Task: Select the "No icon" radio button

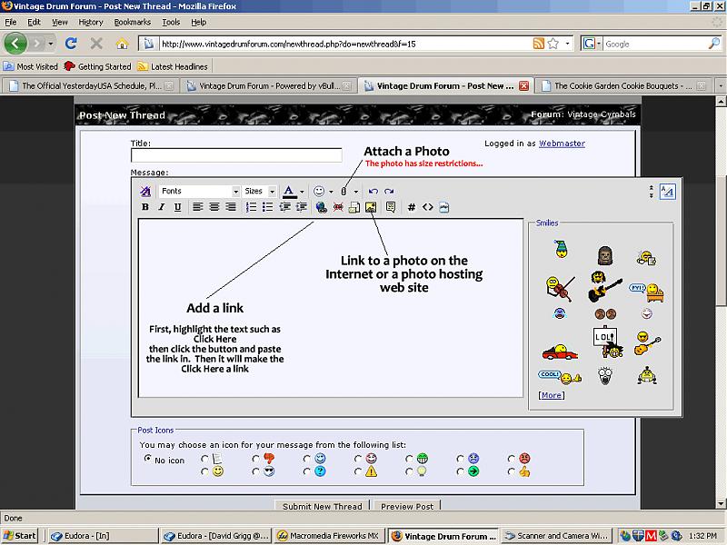Action: click(x=149, y=460)
